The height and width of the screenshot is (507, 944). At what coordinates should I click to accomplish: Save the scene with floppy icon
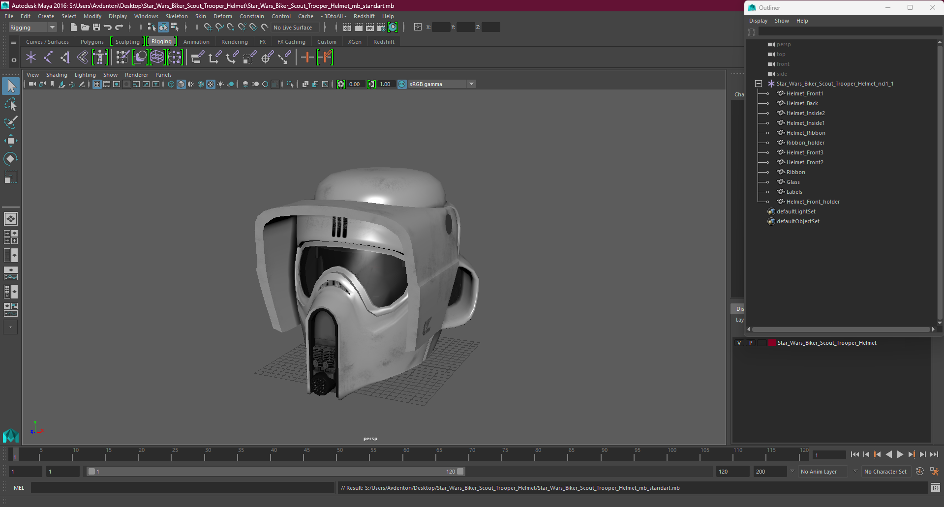[x=96, y=28]
